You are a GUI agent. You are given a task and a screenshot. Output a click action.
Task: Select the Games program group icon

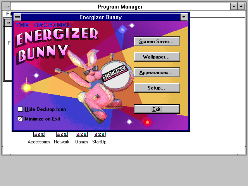(82, 134)
